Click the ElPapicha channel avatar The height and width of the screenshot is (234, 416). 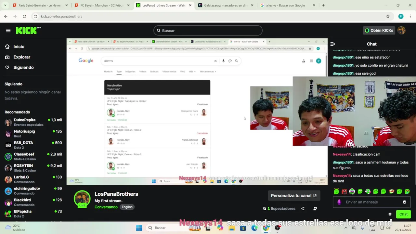click(x=8, y=214)
